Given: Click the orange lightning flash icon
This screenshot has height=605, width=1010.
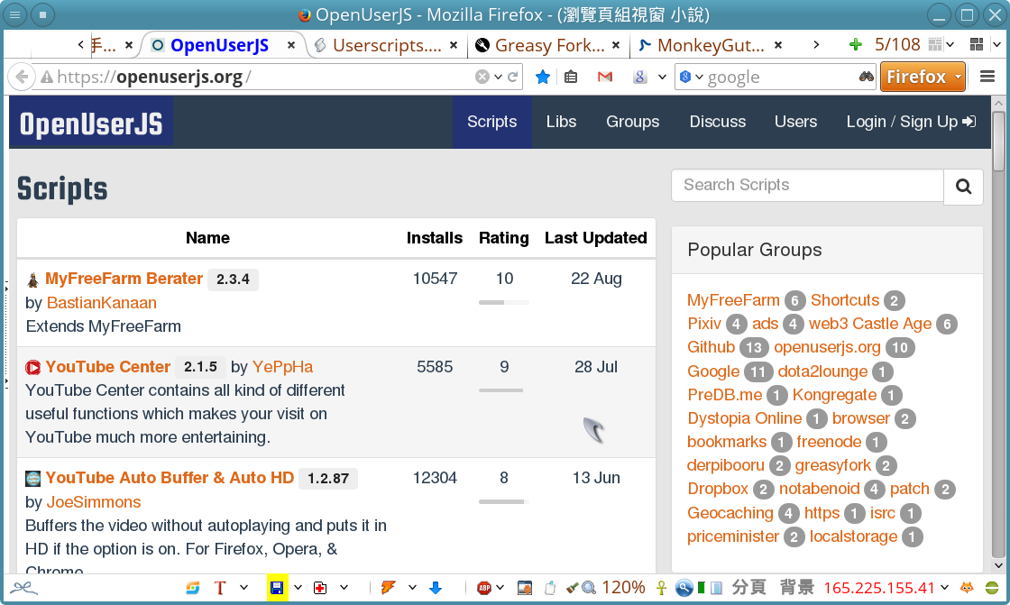Looking at the screenshot, I should (x=388, y=588).
